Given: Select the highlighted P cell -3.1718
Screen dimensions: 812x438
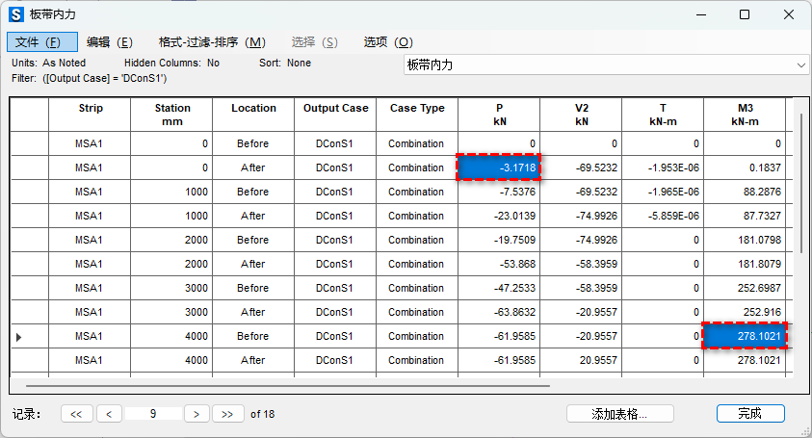Looking at the screenshot, I should 496,167.
